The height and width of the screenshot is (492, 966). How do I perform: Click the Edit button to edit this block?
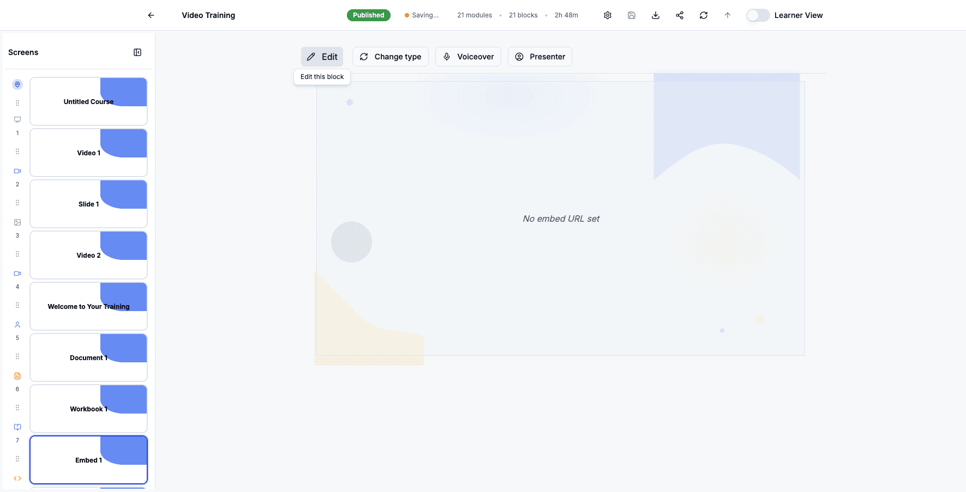(322, 57)
